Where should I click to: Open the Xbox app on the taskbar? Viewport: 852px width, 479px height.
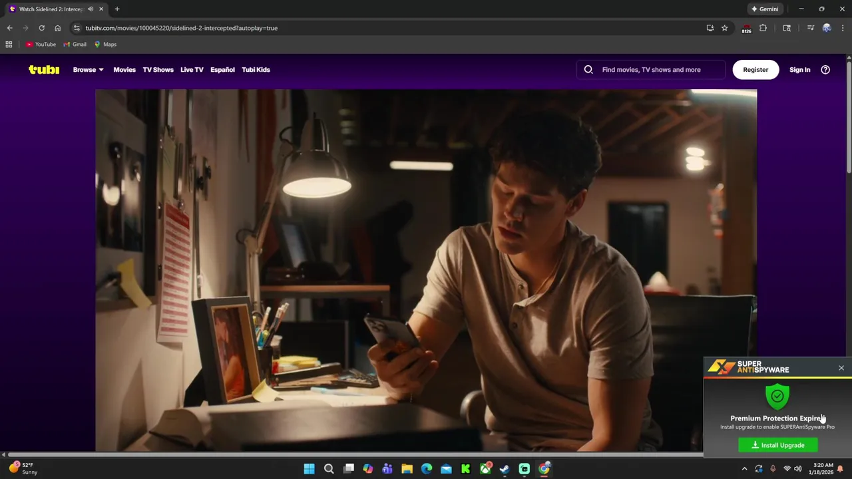[485, 469]
